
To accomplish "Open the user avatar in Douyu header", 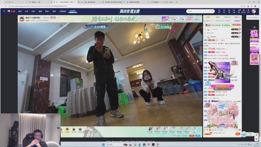I will [254, 11].
